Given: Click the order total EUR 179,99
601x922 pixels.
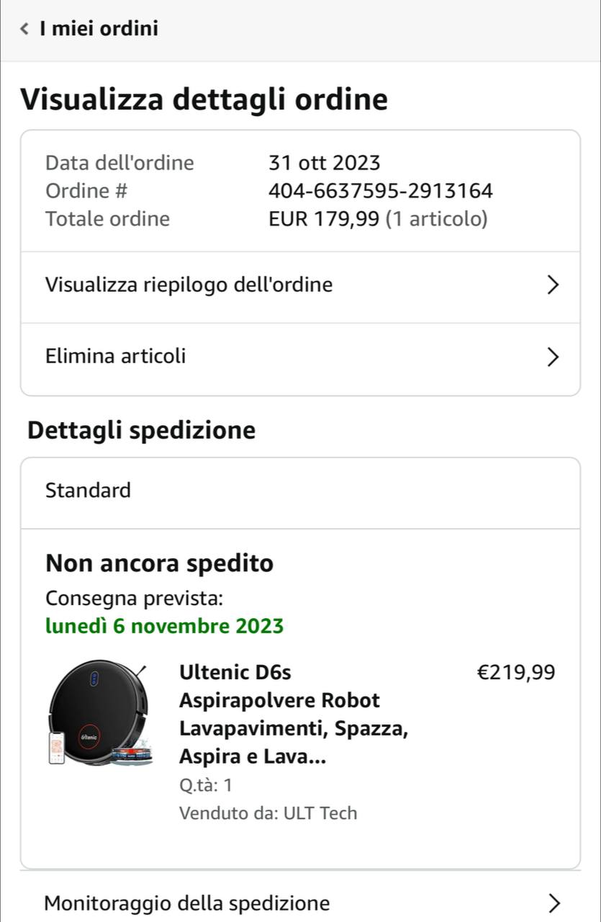Looking at the screenshot, I should (323, 219).
